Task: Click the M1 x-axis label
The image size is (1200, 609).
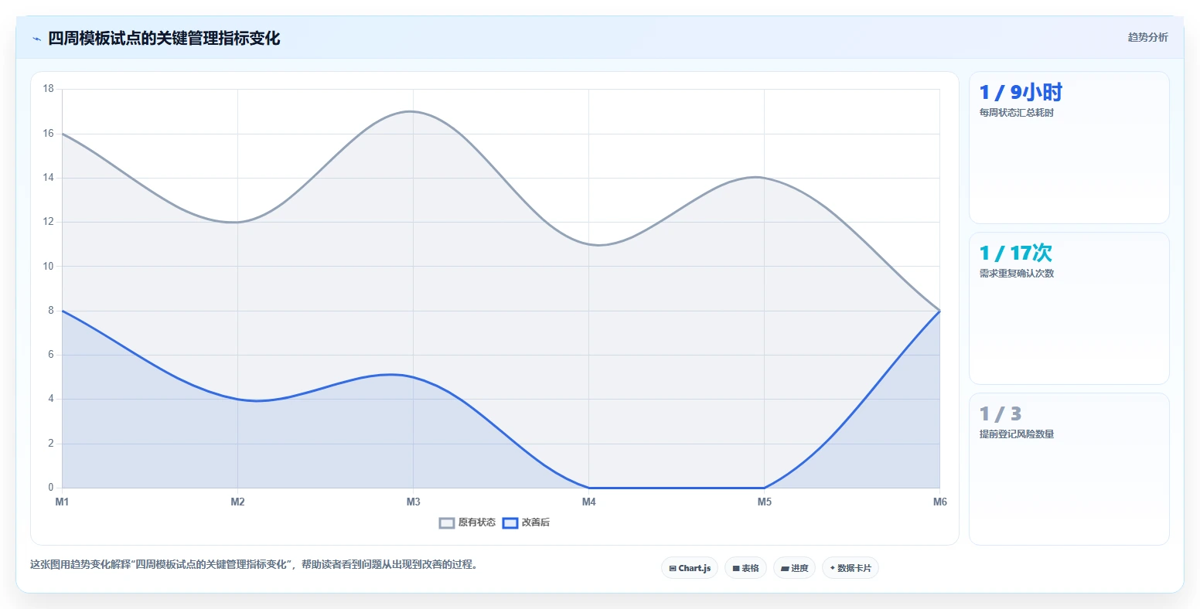Action: [62, 502]
